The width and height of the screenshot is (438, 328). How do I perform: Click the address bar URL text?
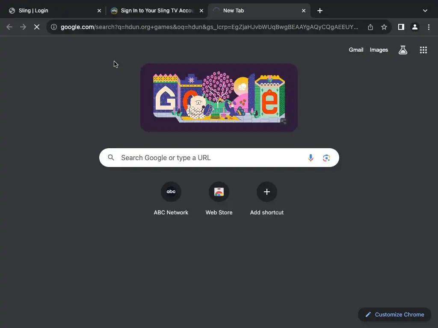pos(210,27)
